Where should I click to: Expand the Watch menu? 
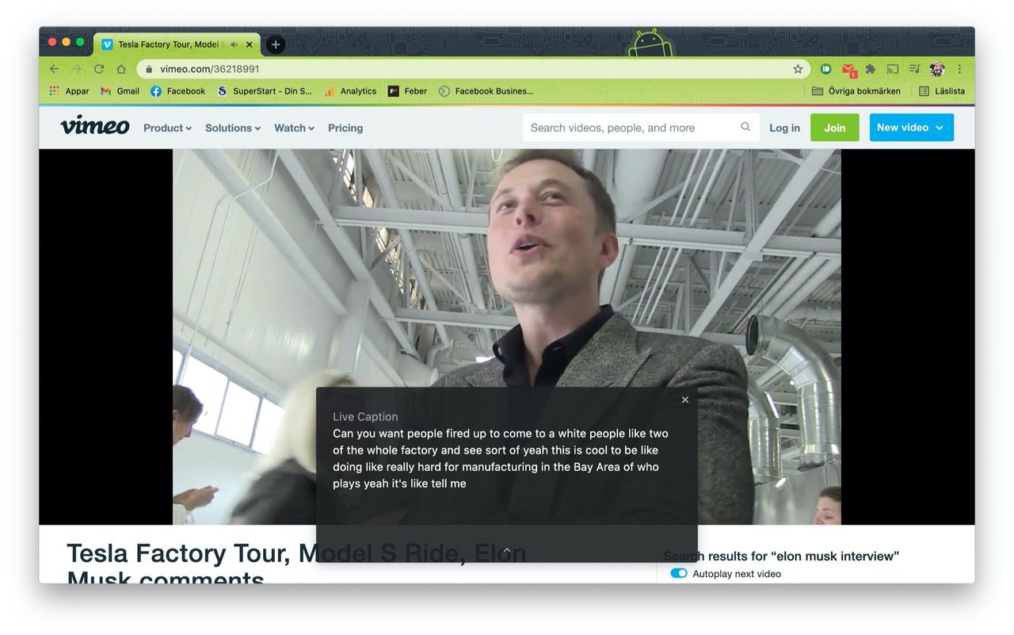click(x=294, y=128)
